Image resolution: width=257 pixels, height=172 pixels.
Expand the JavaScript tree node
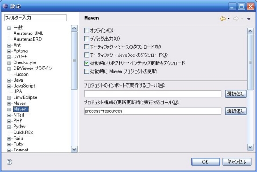click(9, 86)
